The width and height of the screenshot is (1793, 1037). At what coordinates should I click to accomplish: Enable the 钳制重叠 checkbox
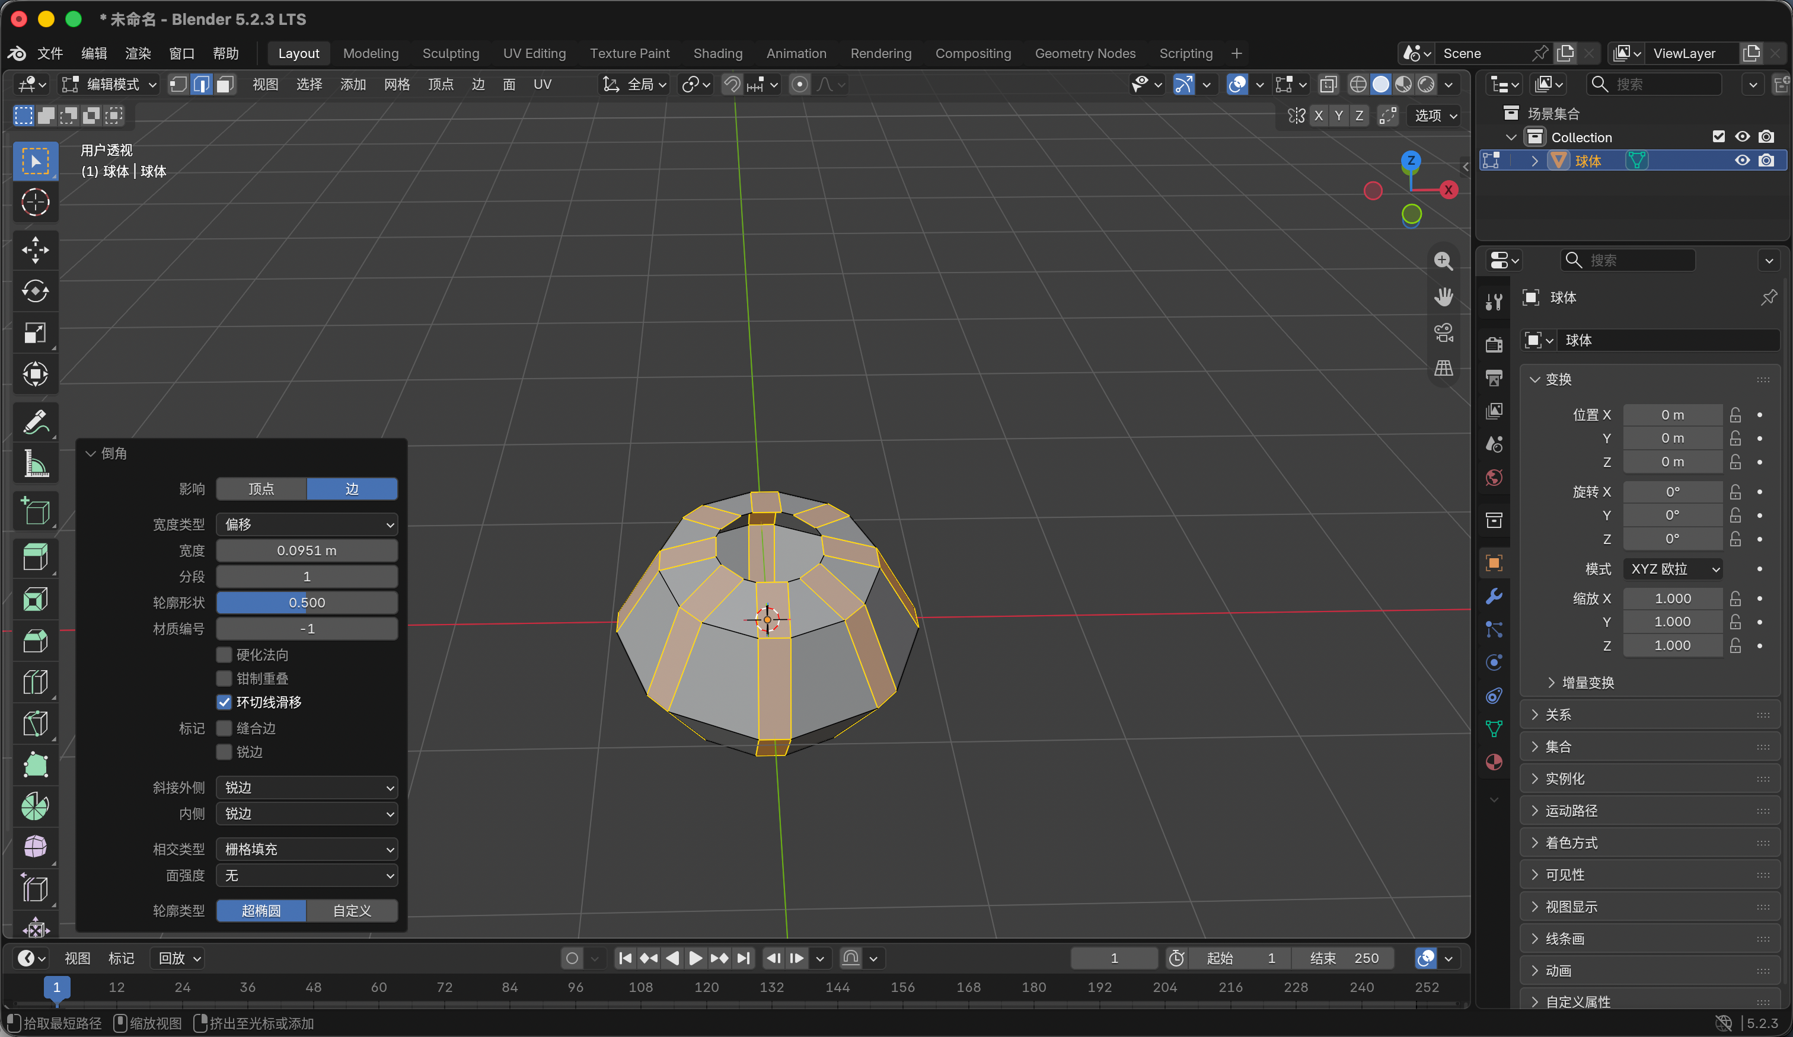coord(224,678)
